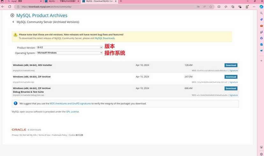The width and height of the screenshot is (264, 156).
Task: Click back chevron beside Community Server heading
Action: coord(13,22)
